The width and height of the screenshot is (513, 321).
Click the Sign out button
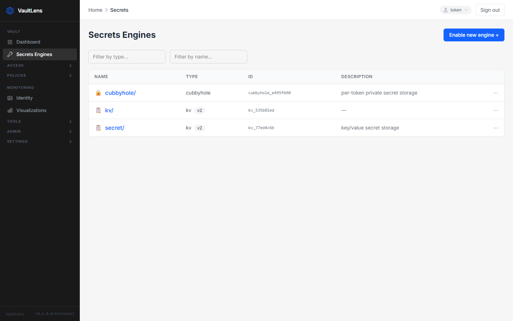tap(490, 10)
